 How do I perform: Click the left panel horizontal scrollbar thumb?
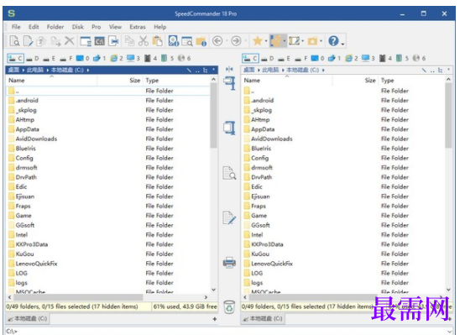coord(78,297)
